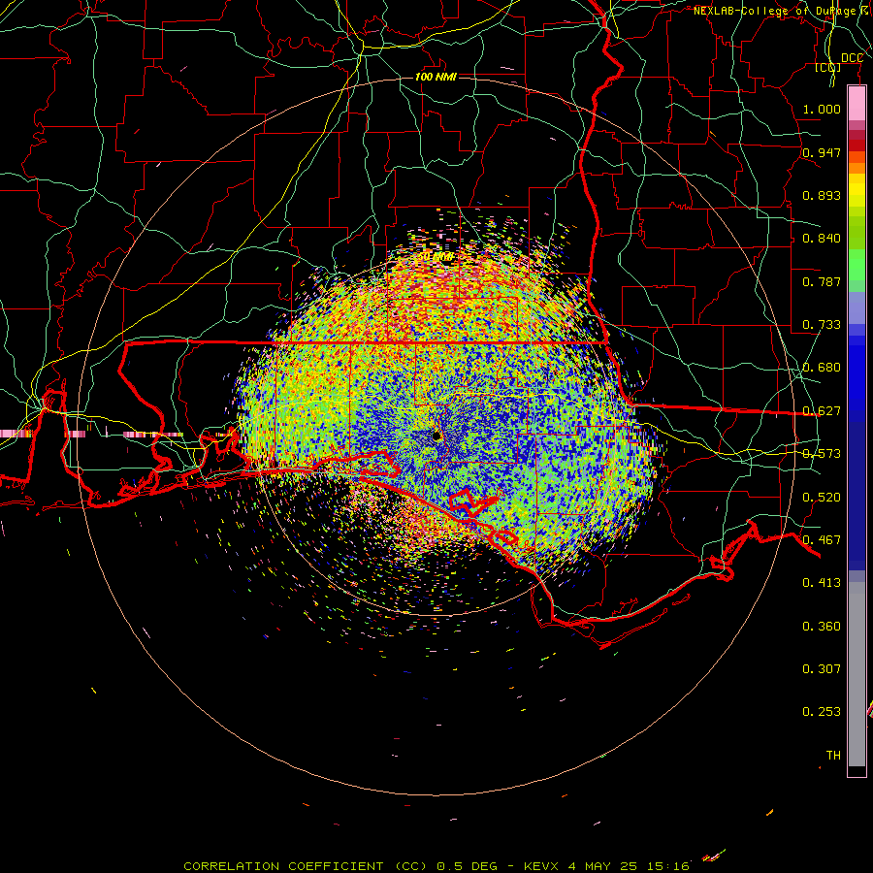Click the 0.5 DEG elevation text
The image size is (873, 873).
(x=467, y=866)
